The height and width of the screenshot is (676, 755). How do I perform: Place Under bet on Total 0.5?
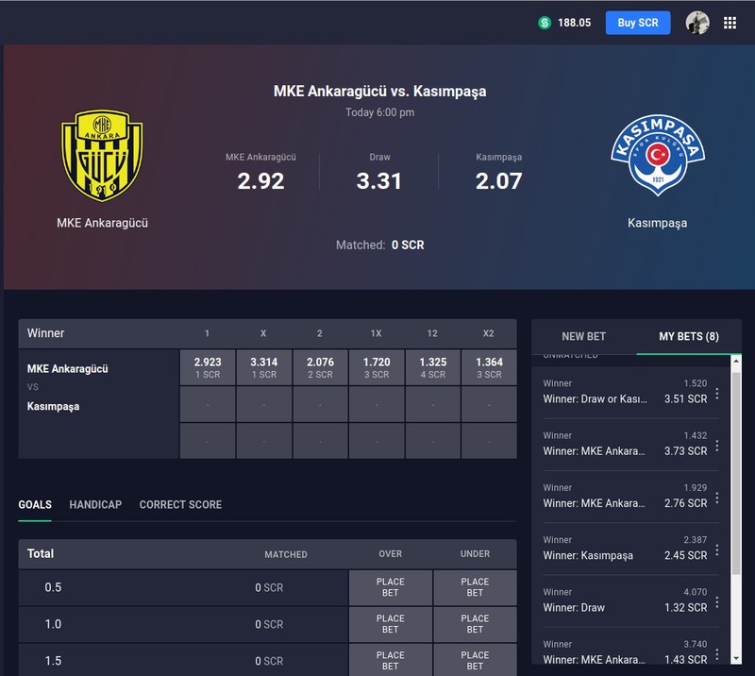(475, 587)
